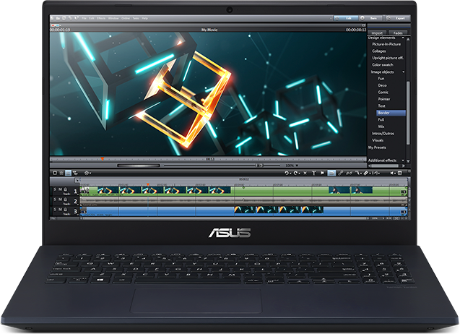The height and width of the screenshot is (334, 460).
Task: Select the Mix image objects category
Action: (x=381, y=127)
